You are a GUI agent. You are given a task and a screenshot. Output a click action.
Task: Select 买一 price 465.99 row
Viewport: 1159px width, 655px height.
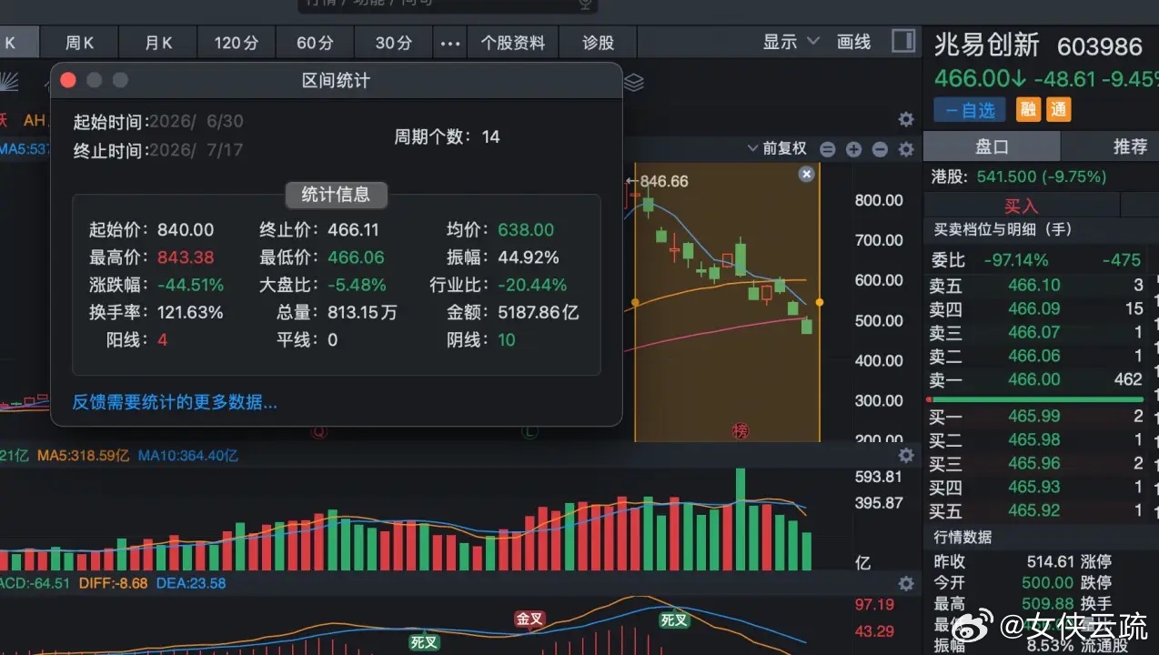tap(1037, 416)
